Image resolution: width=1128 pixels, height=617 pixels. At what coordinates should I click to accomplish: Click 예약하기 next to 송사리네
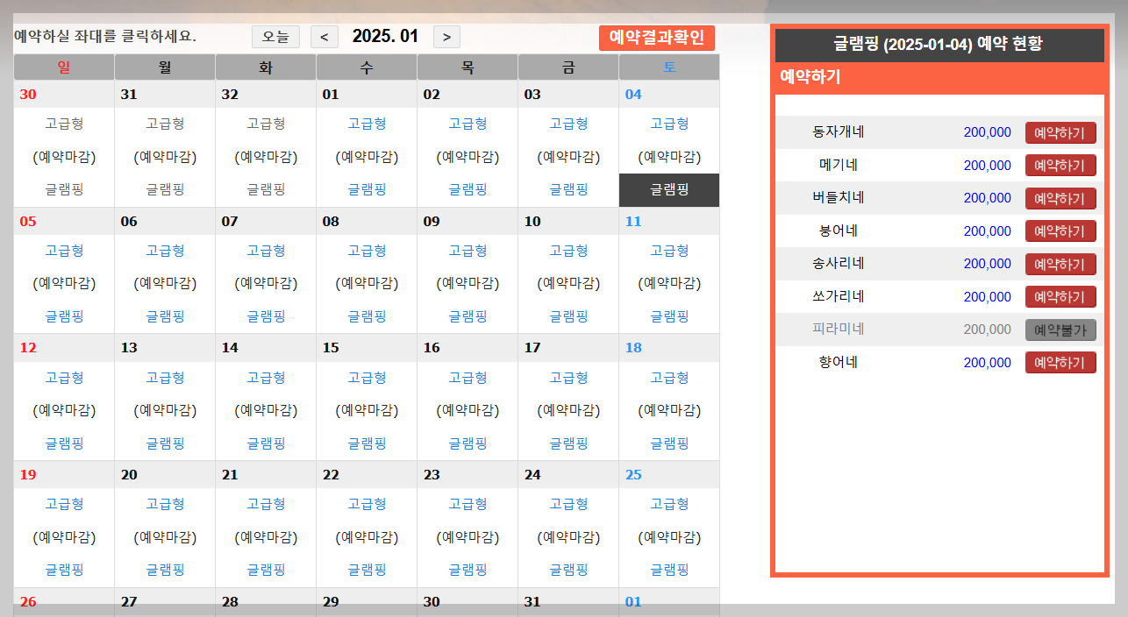[1060, 264]
